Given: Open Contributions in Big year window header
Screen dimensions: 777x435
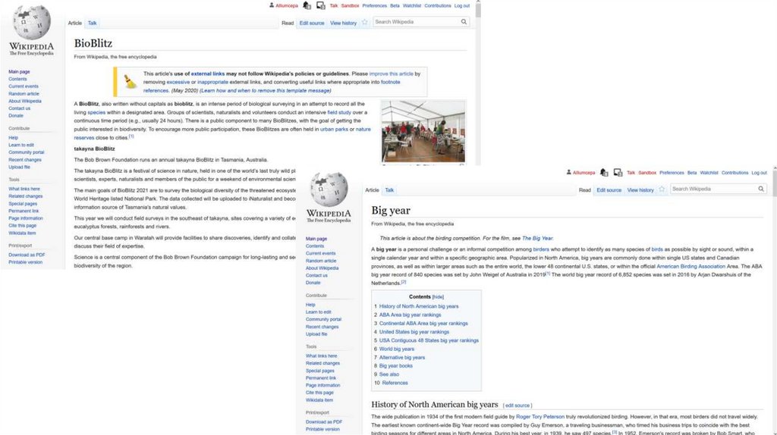Looking at the screenshot, I should pyautogui.click(x=735, y=173).
